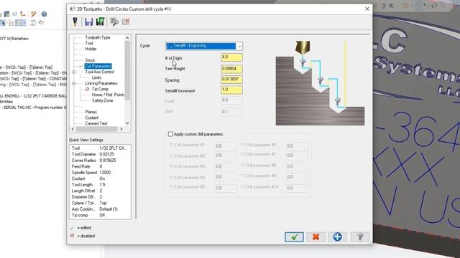460x258 pixels.
Task: Click the grid icon left of G1
Action: (x=6, y=14)
